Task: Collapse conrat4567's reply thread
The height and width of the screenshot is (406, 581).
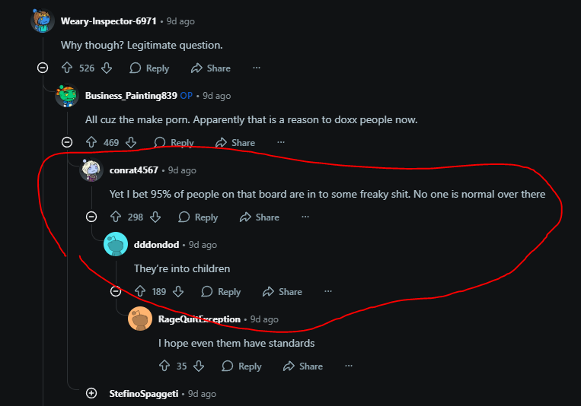Action: pos(91,217)
